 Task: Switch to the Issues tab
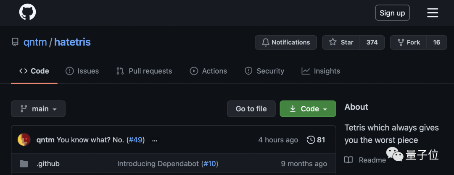tap(82, 71)
